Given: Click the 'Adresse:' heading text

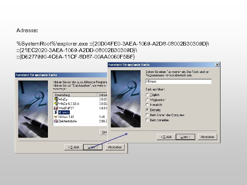Looking at the screenshot, I should 27,30.
